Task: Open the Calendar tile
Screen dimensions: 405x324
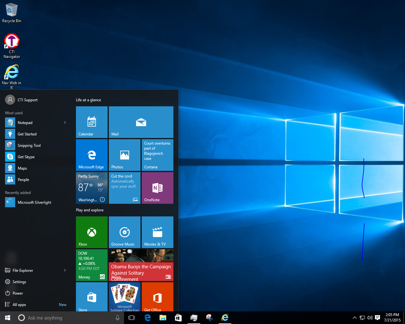Action: (x=92, y=122)
